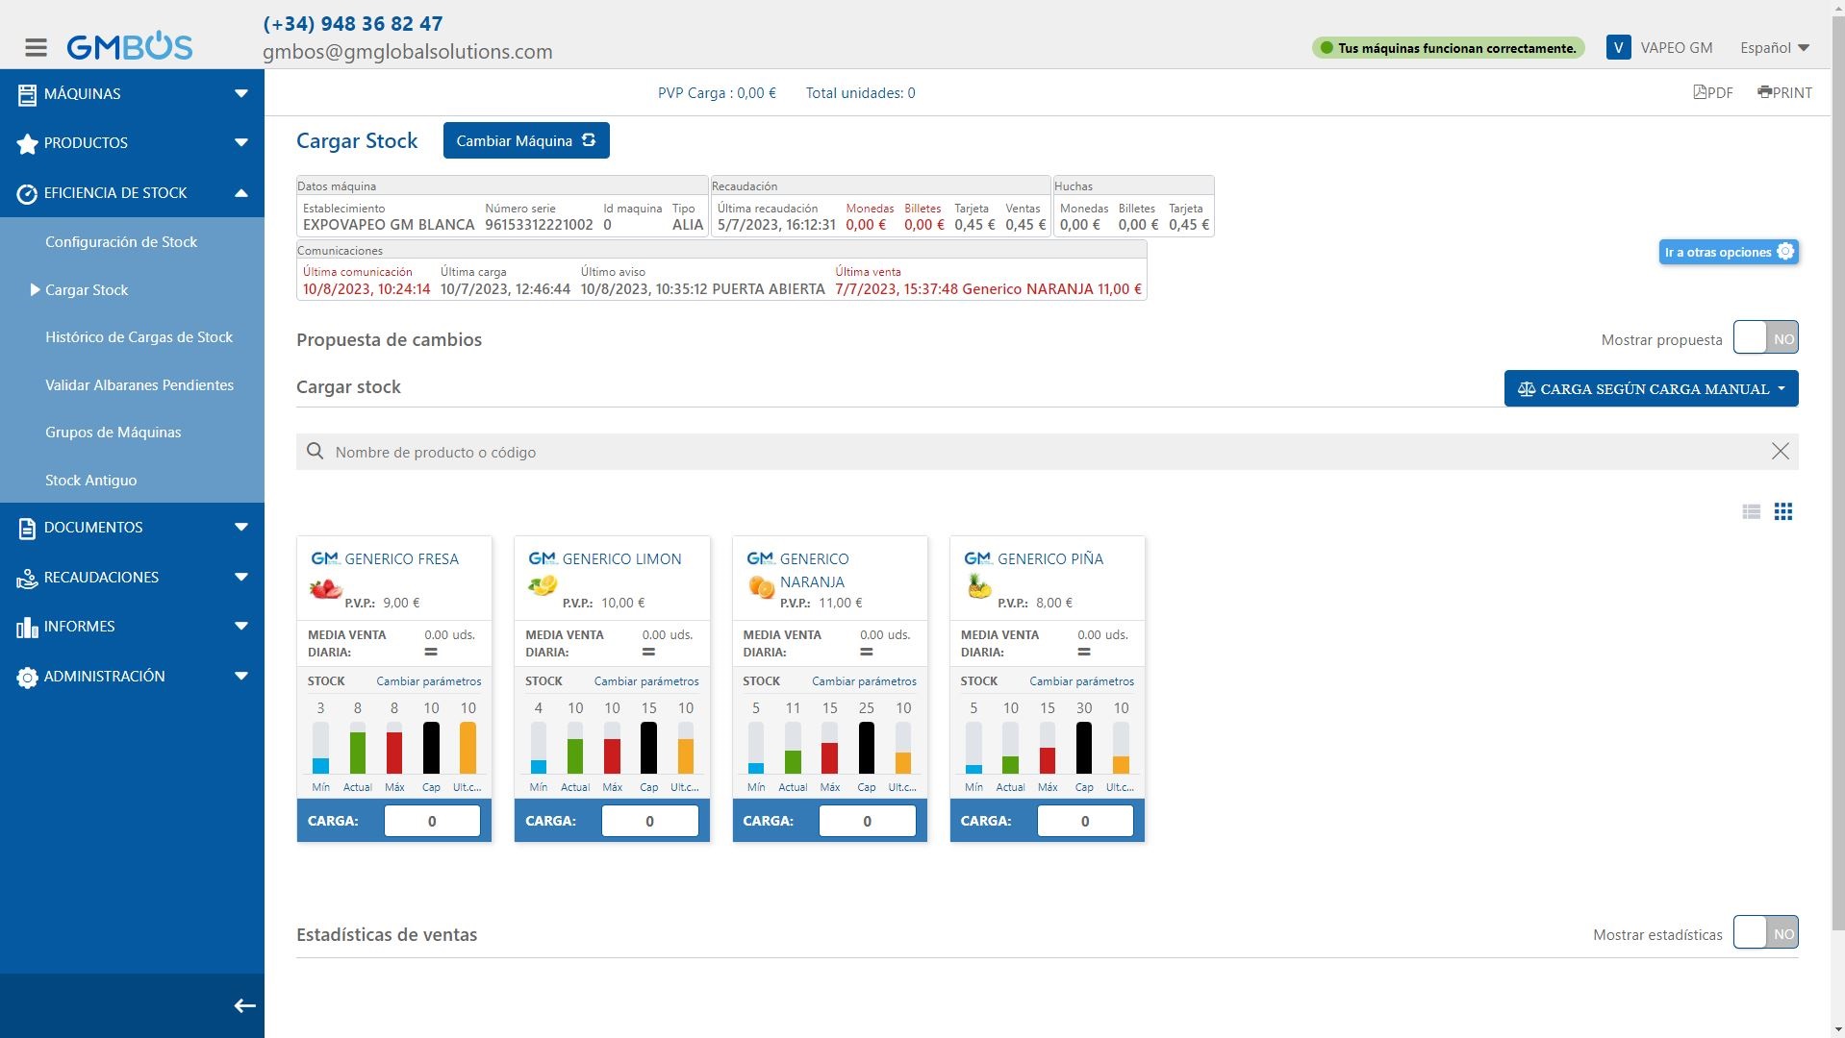Select Validar Albaranes Pendientes menu item

(139, 385)
